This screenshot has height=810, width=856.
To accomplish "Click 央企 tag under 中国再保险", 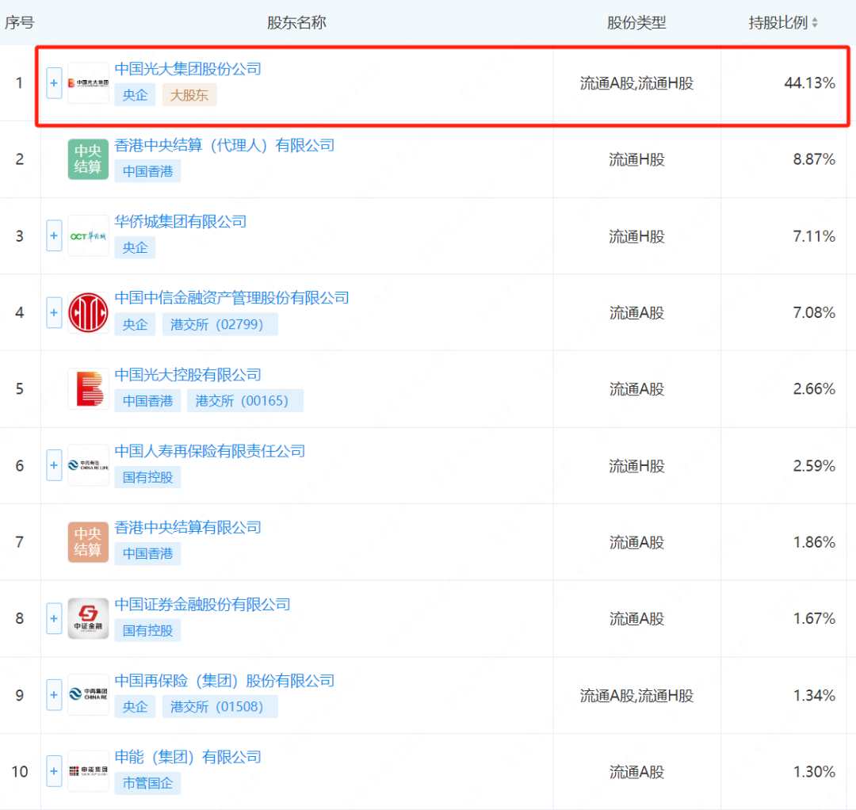I will coord(135,706).
